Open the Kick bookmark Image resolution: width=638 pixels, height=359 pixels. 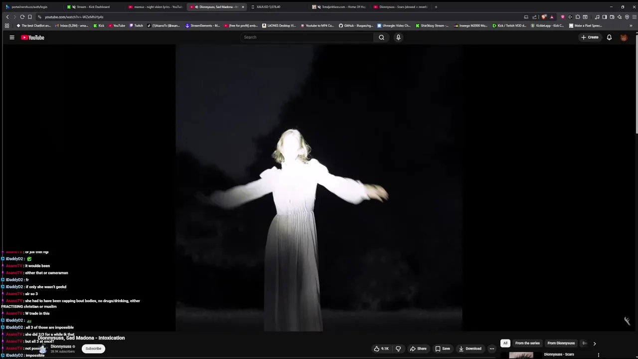pyautogui.click(x=99, y=25)
